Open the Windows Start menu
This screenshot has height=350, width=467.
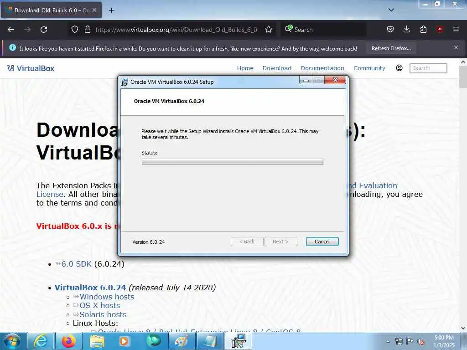[x=11, y=341]
